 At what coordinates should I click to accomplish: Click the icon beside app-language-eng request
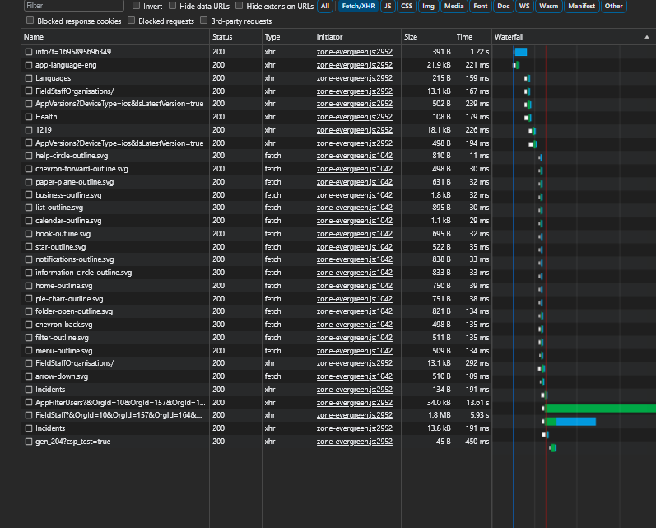(x=29, y=65)
